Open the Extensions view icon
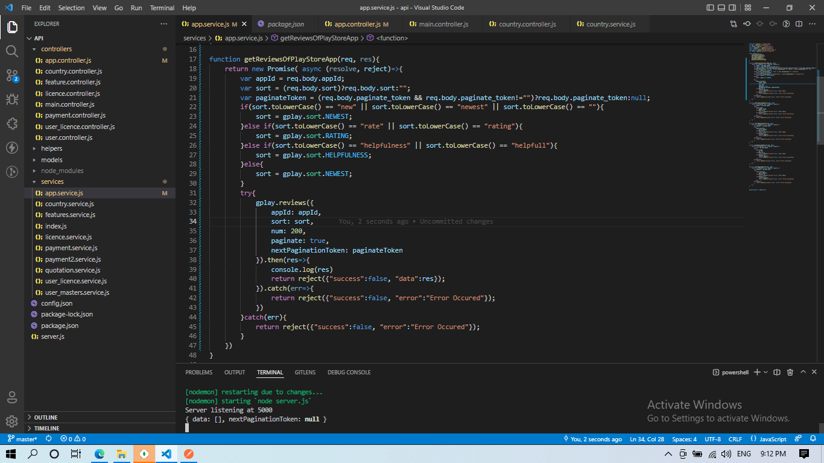The image size is (824, 463). coord(12,124)
